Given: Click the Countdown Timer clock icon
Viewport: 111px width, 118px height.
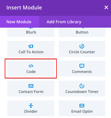Looking at the screenshot, I should pos(82,86).
